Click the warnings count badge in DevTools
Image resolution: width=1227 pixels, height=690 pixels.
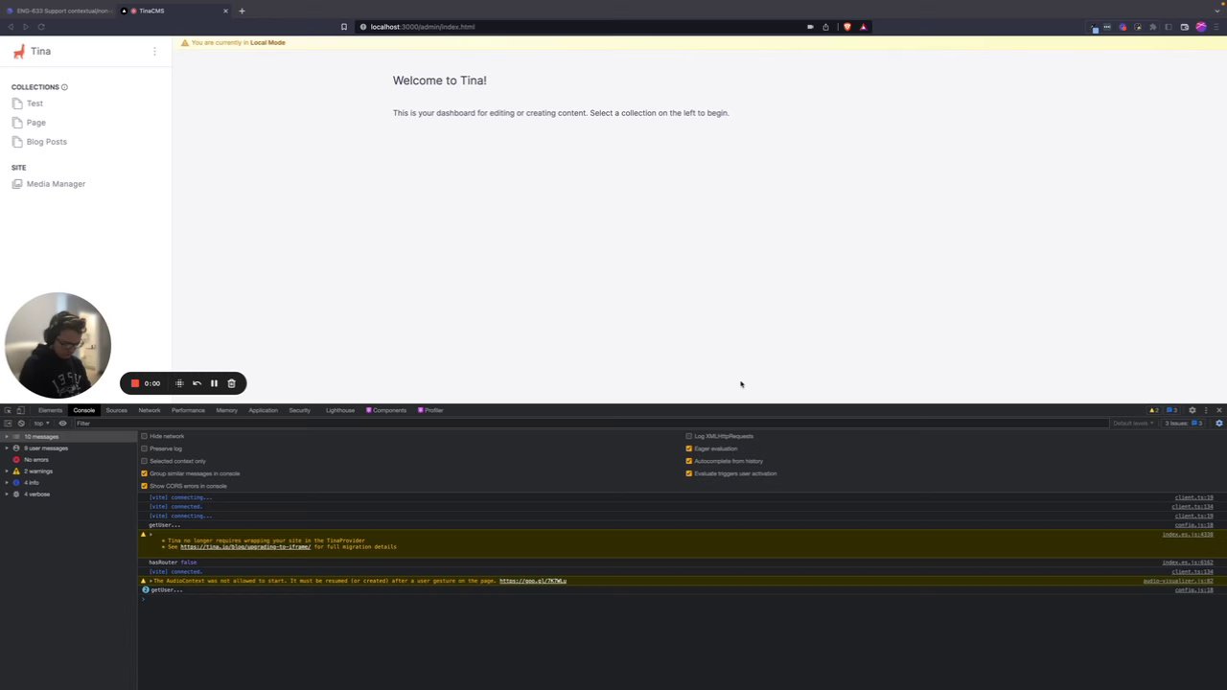pyautogui.click(x=1154, y=410)
